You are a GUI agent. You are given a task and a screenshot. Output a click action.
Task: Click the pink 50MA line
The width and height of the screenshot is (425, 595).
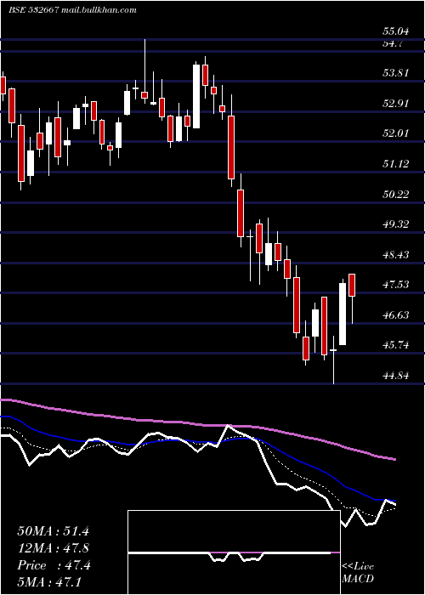coord(197,424)
